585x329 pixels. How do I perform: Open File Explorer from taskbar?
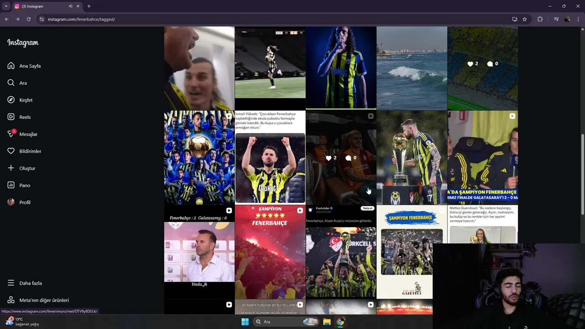pos(327,322)
